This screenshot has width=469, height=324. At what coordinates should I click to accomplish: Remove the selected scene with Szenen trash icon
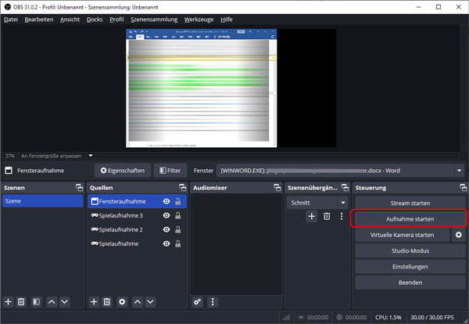click(x=22, y=301)
